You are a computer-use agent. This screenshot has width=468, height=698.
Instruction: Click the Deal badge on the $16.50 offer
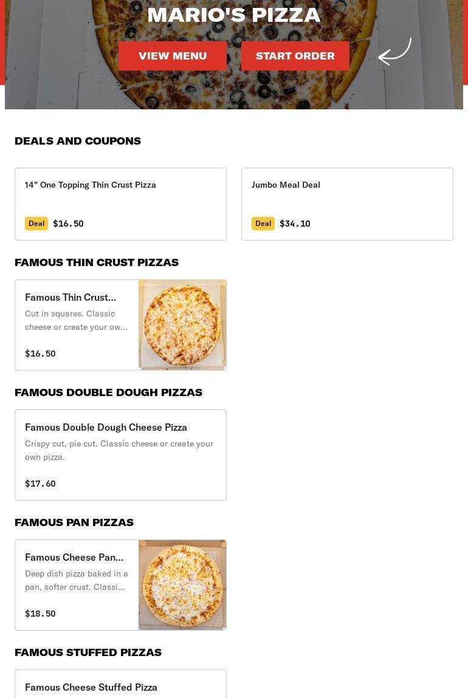pyautogui.click(x=36, y=224)
